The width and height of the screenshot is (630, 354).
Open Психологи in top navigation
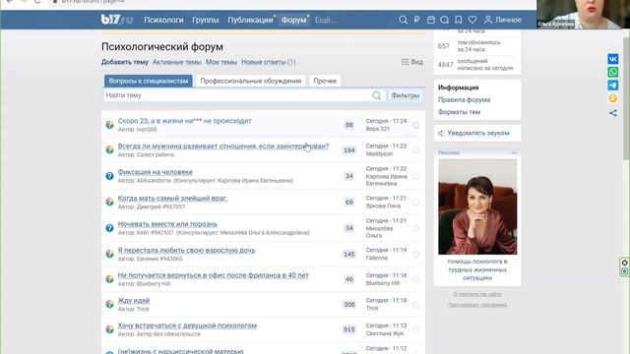(x=163, y=20)
